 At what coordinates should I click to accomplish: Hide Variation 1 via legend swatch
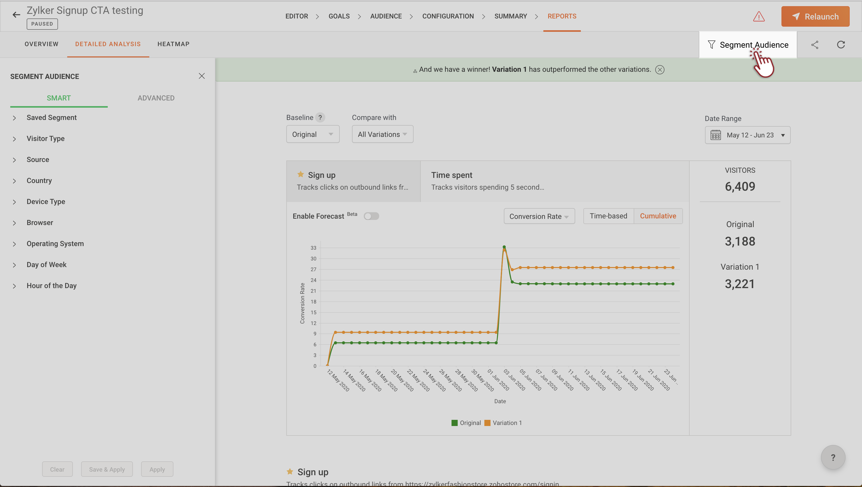pos(487,423)
